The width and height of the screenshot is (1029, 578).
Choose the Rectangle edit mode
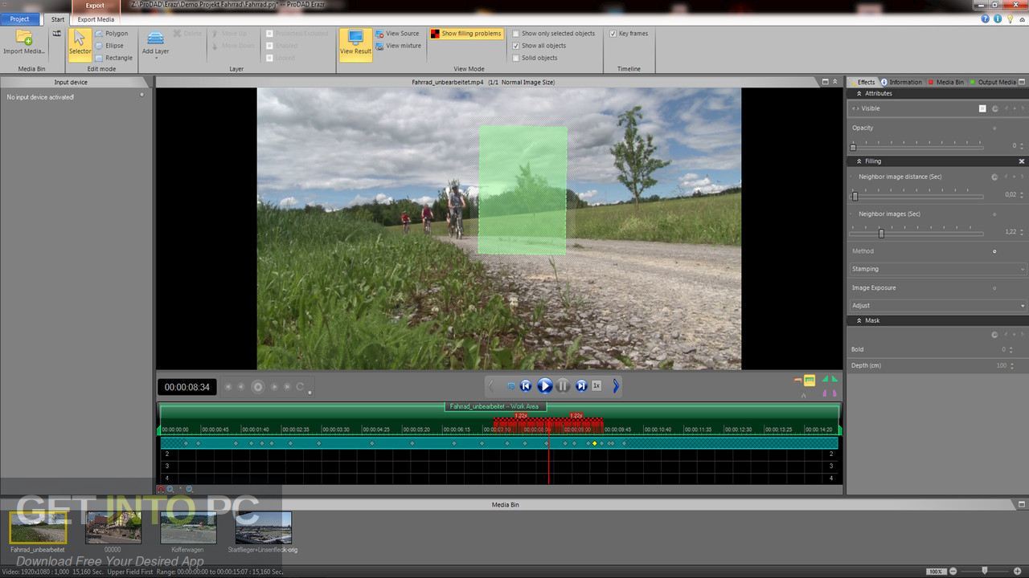click(113, 58)
